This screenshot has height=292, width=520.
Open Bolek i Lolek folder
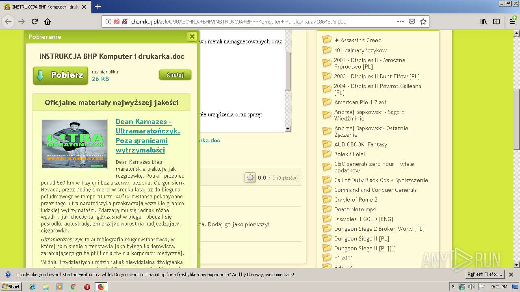point(350,154)
